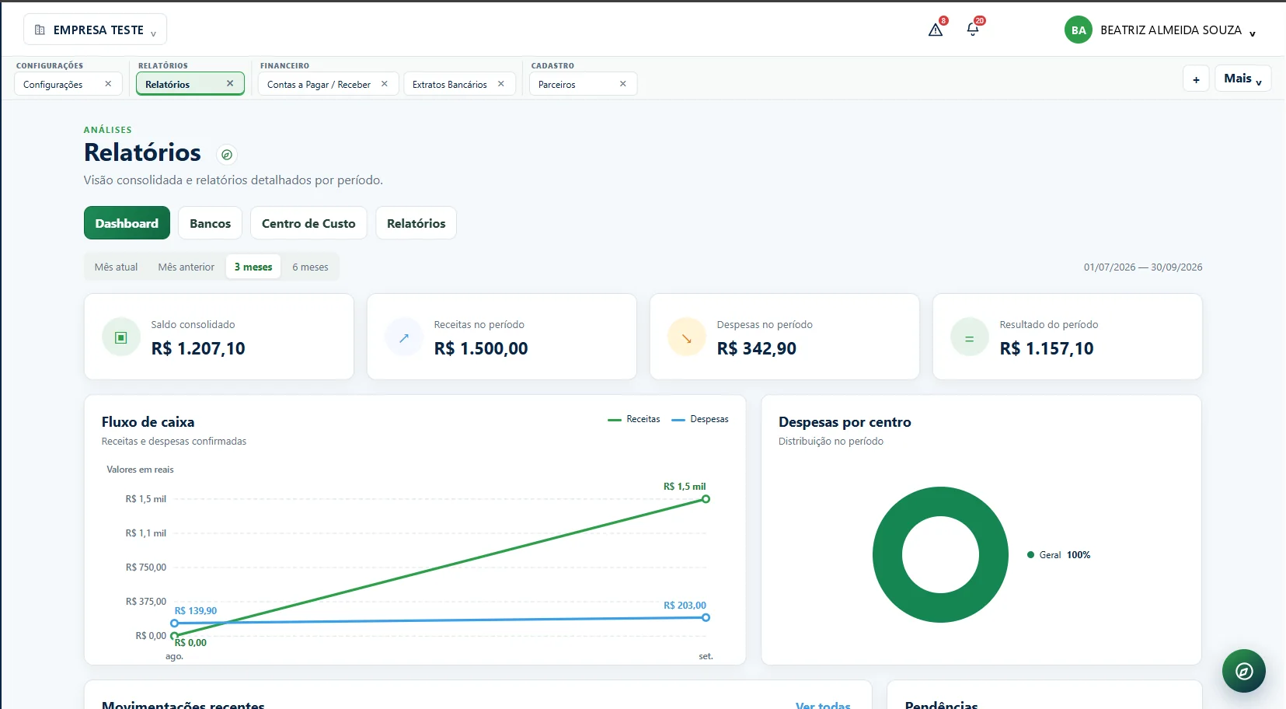Open the Dashboard view
This screenshot has height=709, width=1286.
click(x=127, y=223)
